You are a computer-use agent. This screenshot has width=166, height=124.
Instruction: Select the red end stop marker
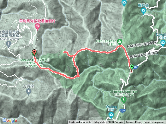pos(34,53)
